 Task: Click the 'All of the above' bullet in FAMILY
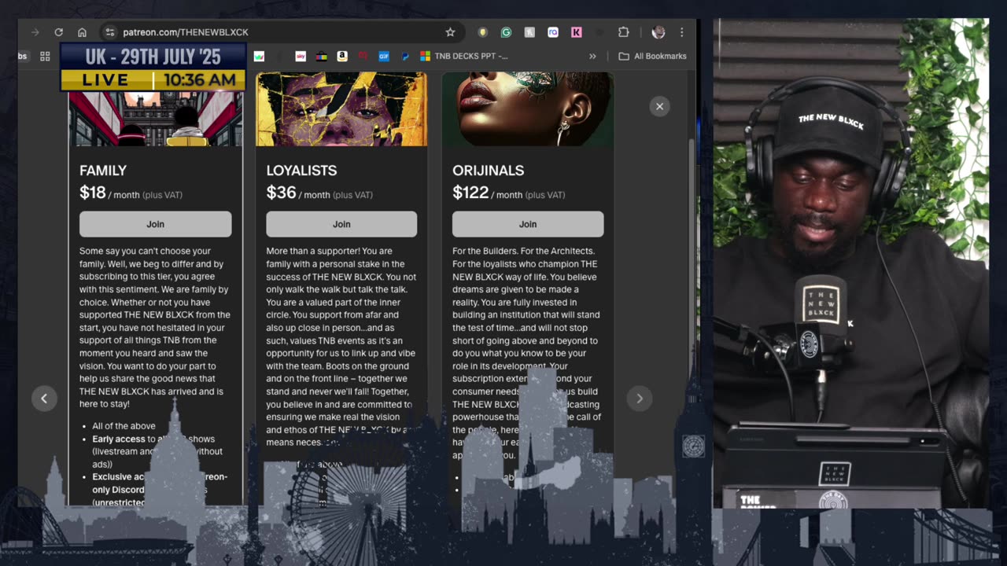(124, 426)
